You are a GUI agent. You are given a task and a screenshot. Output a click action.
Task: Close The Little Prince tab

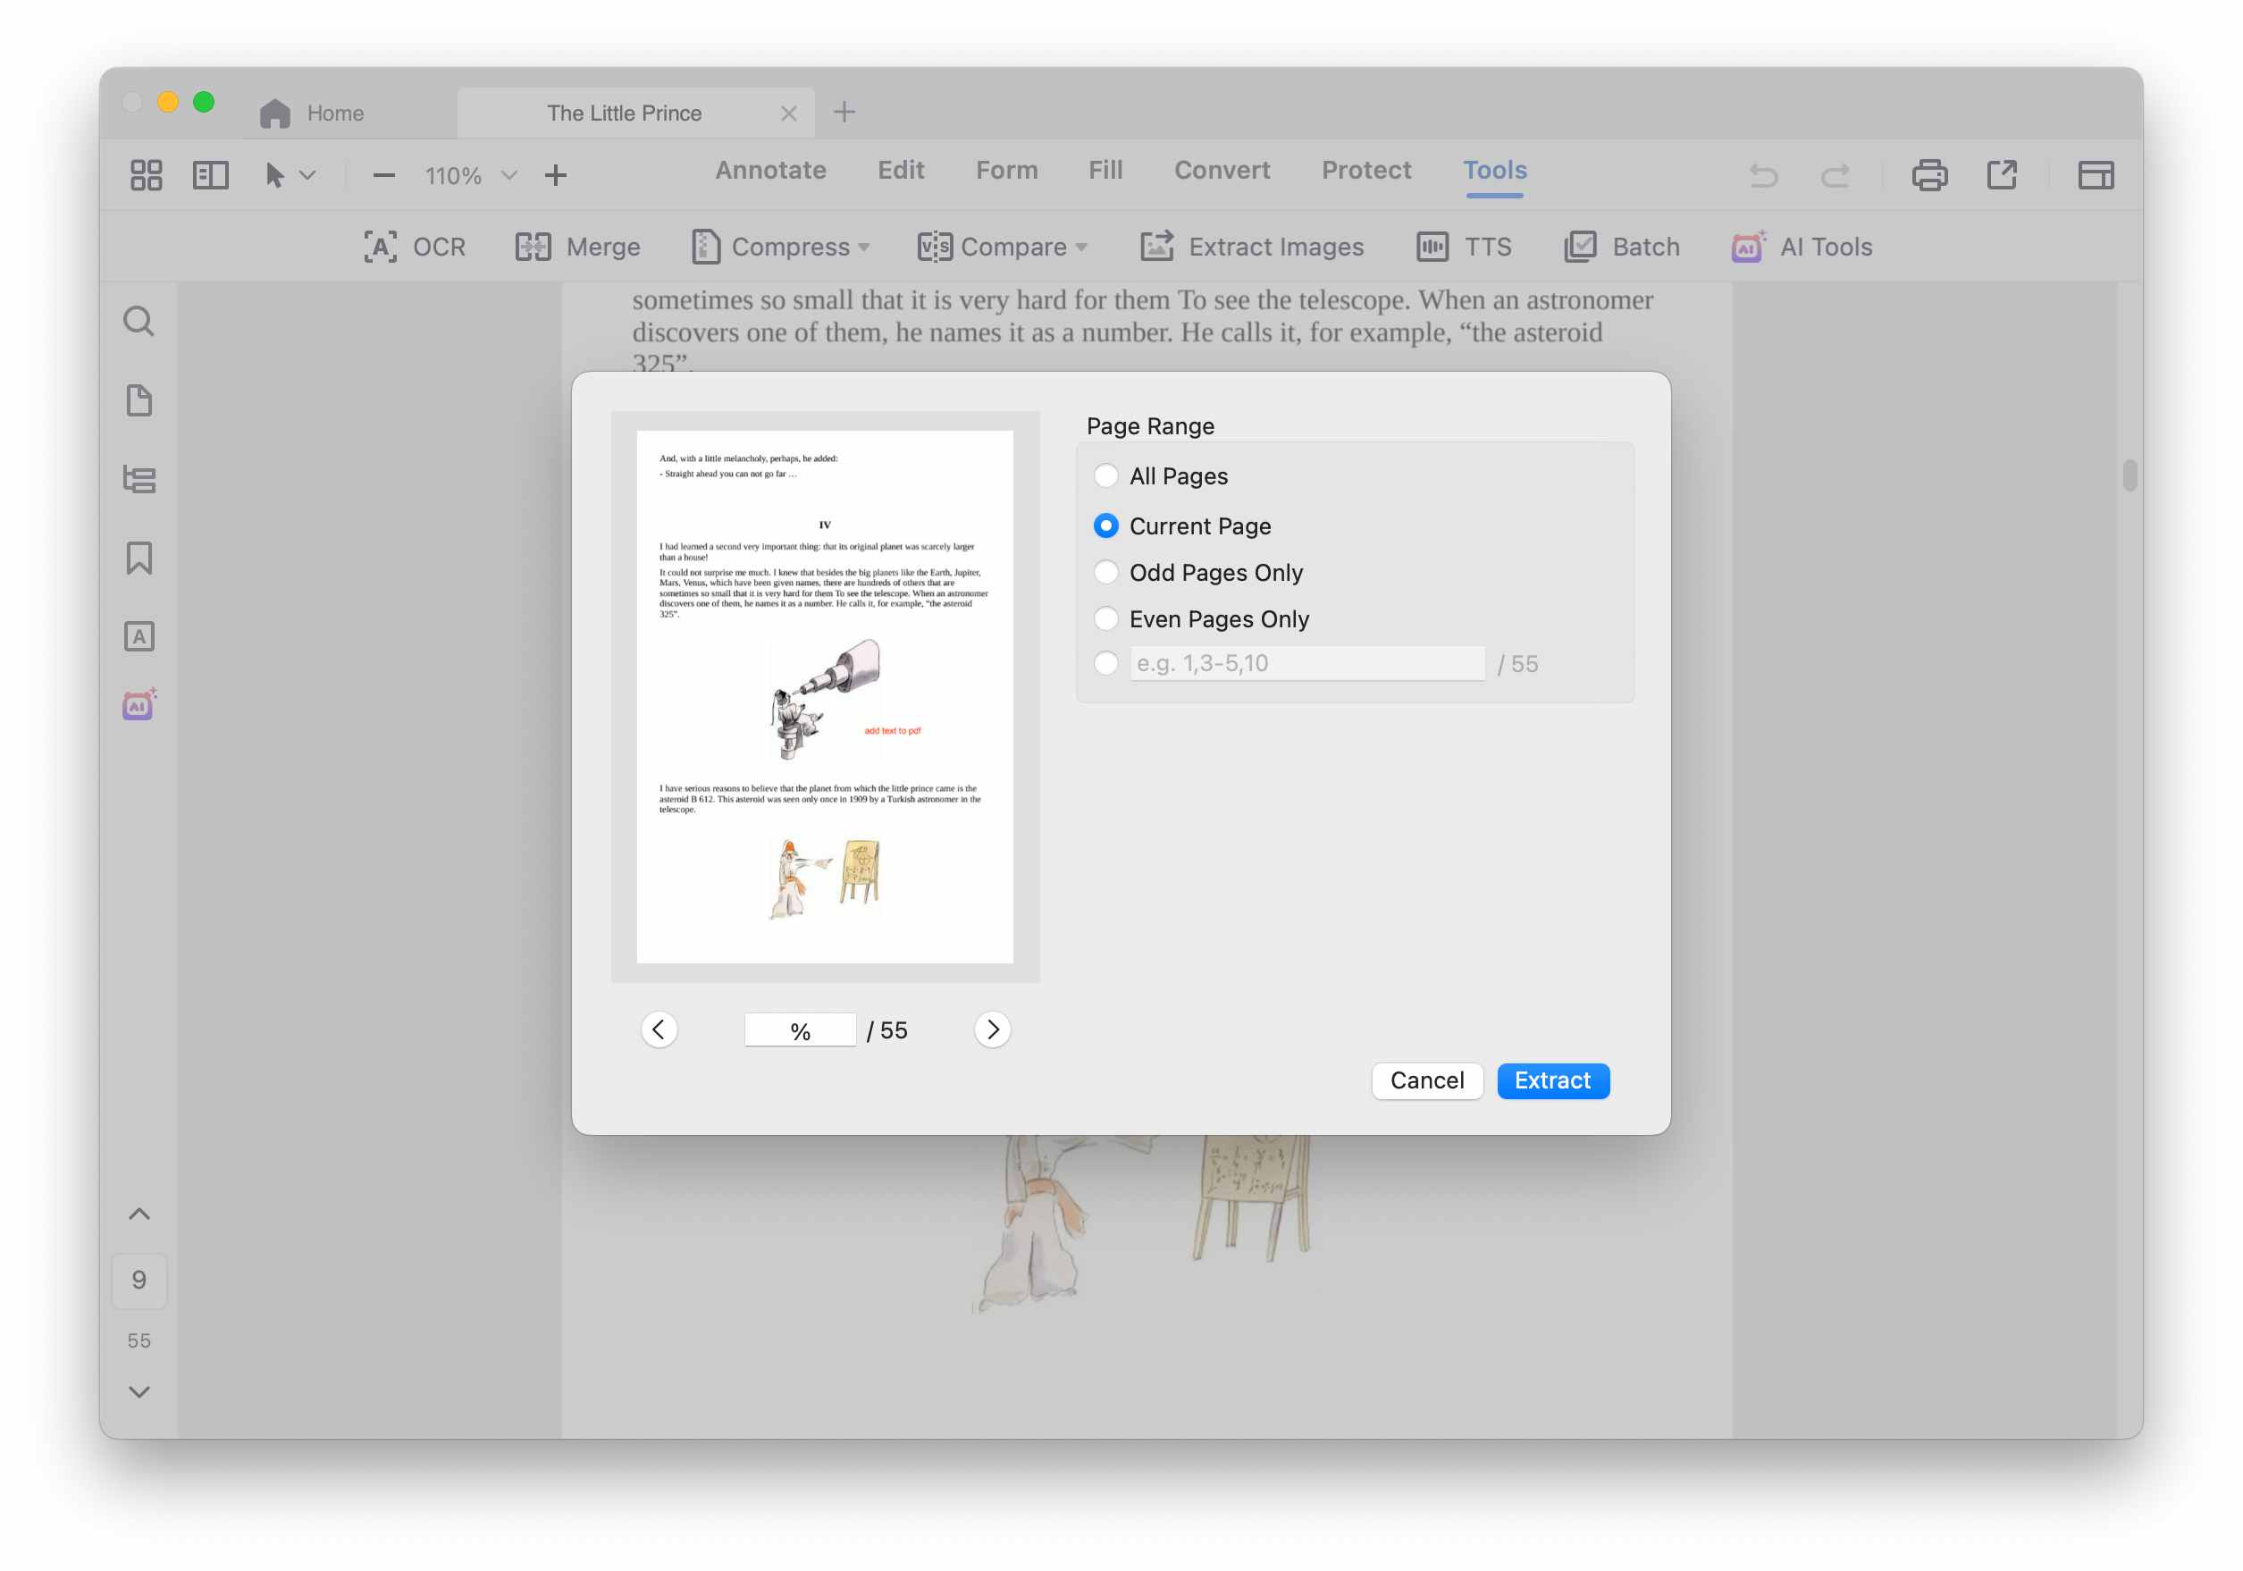coord(789,113)
